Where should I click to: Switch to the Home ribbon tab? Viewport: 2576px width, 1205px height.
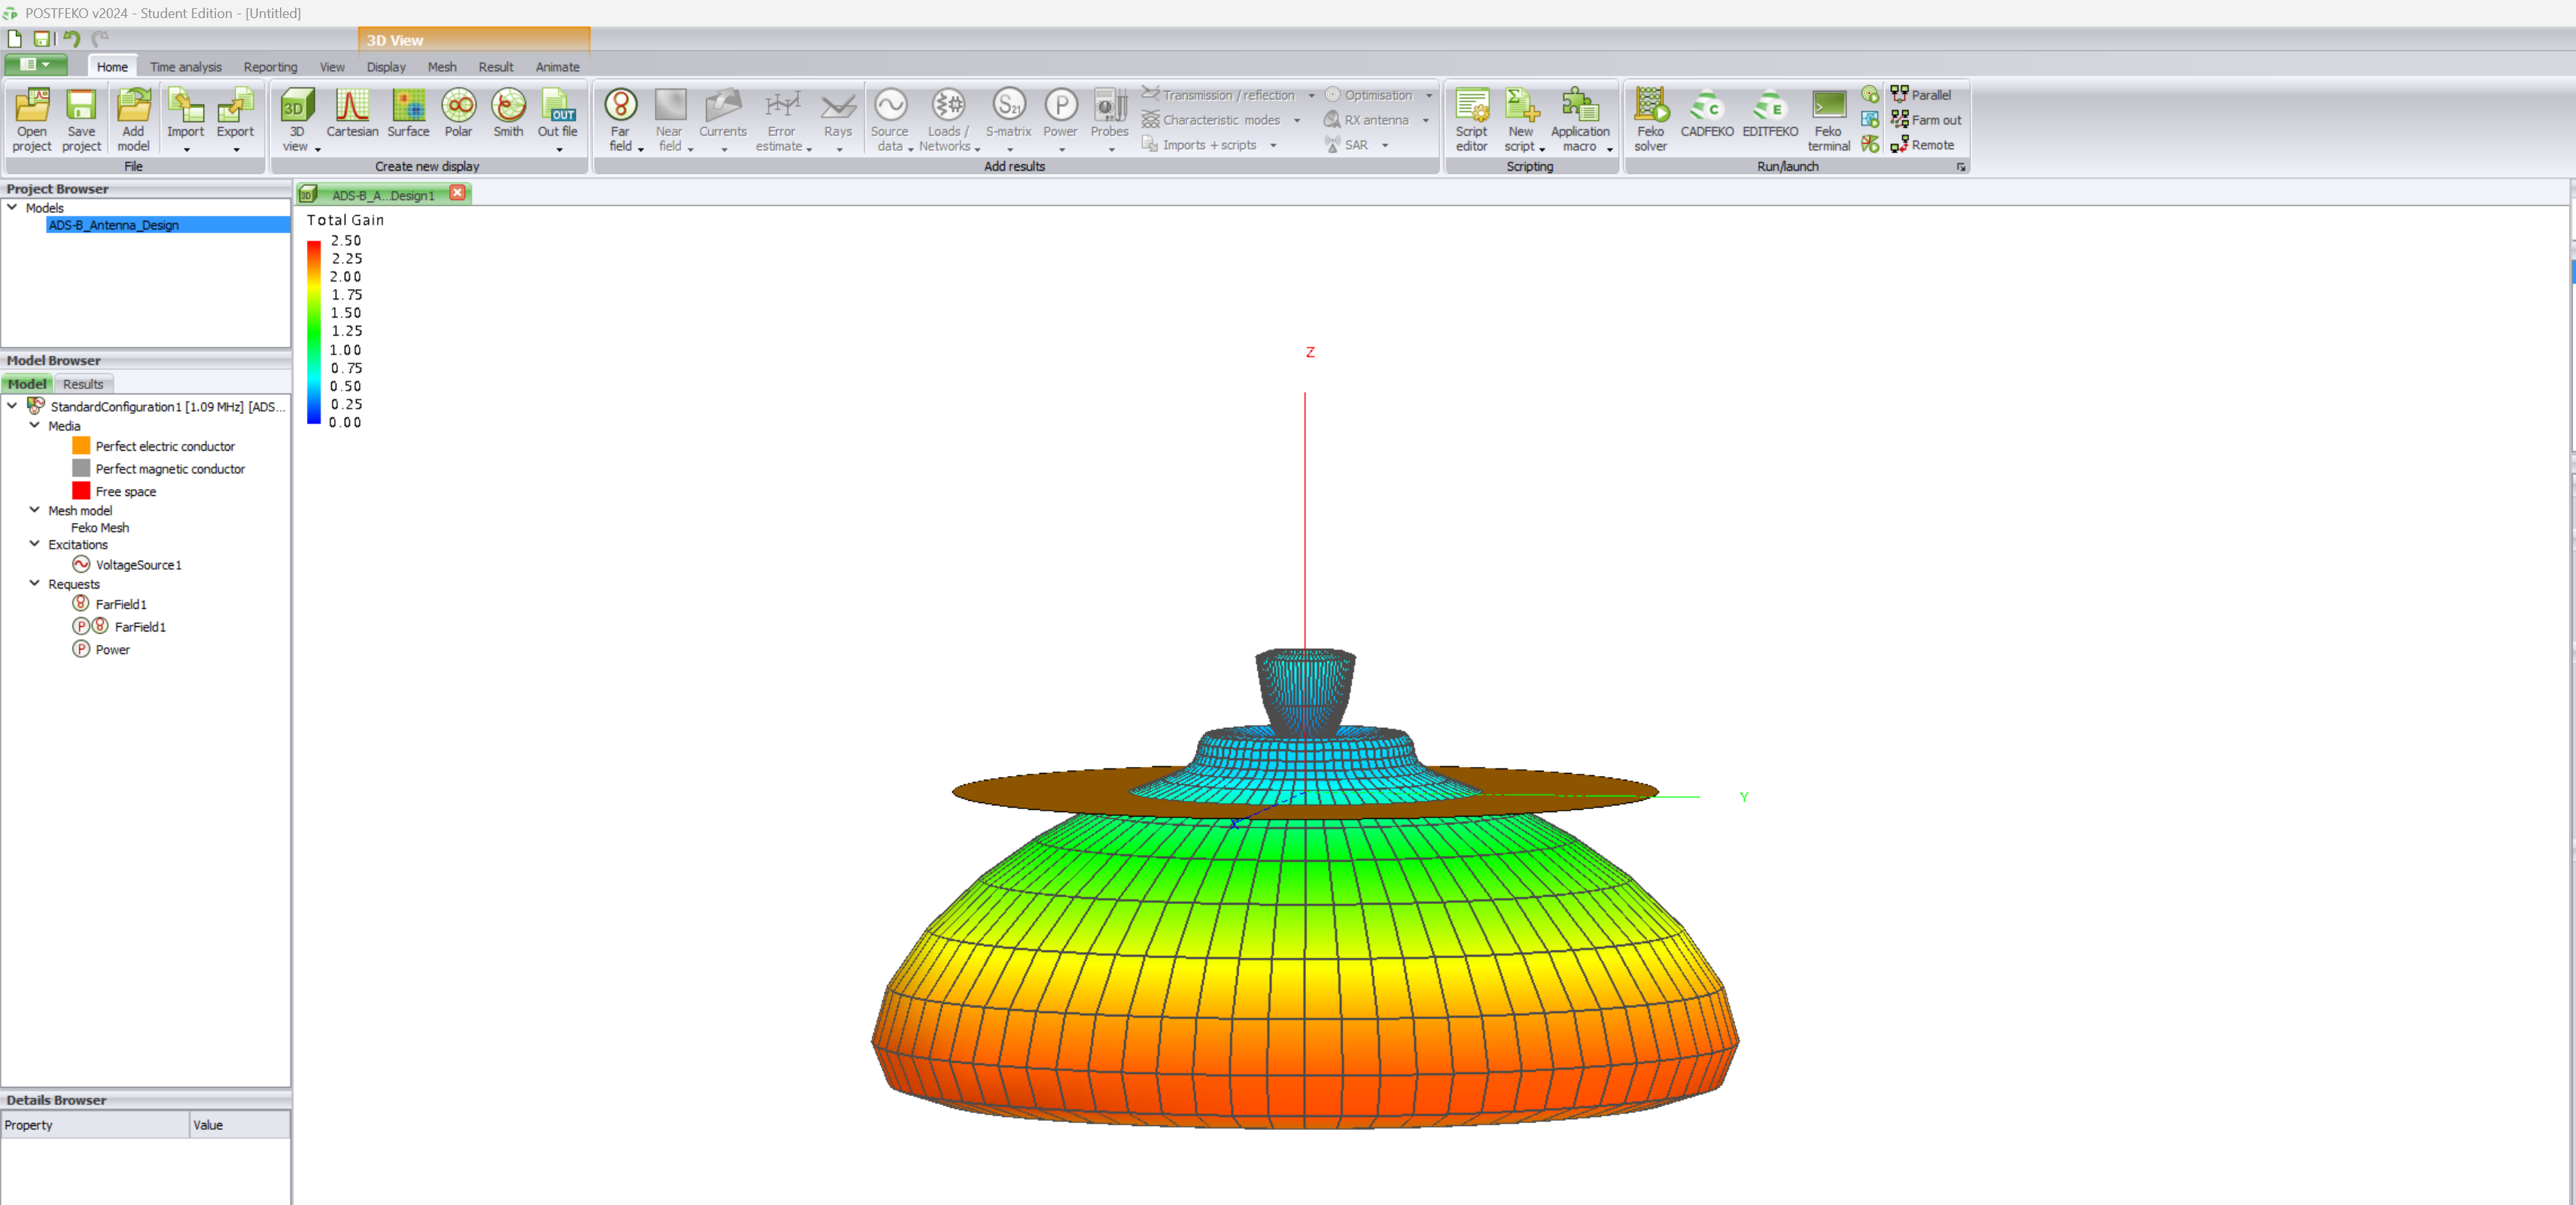[112, 67]
